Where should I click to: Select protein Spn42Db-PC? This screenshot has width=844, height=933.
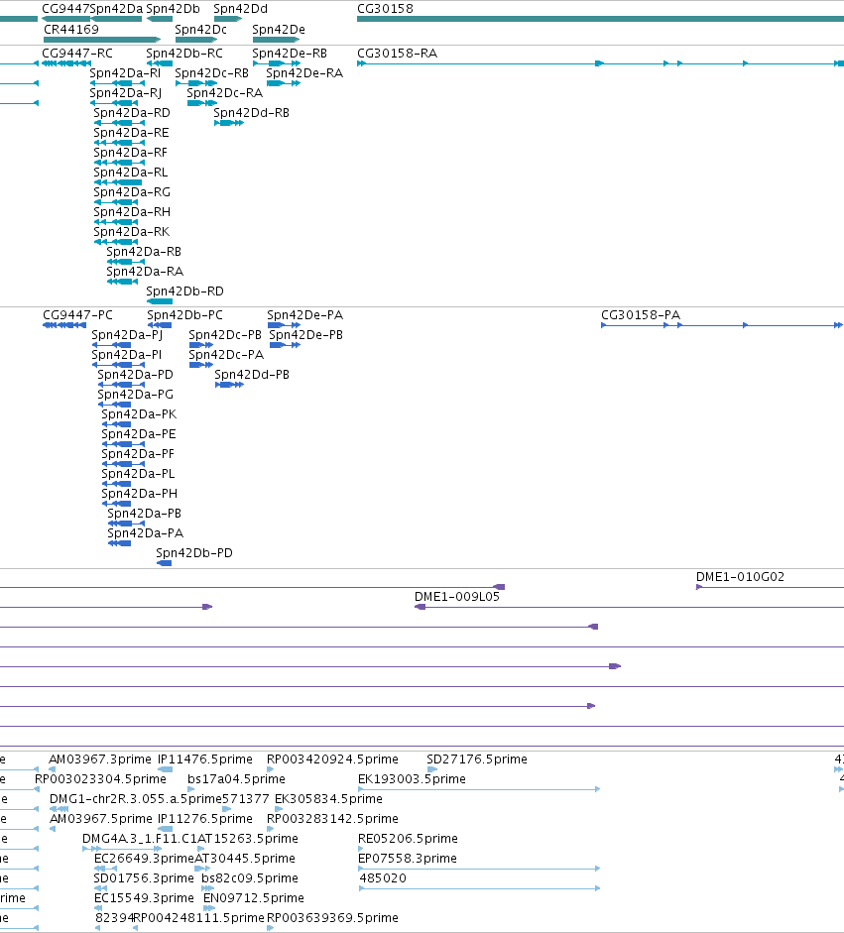click(x=185, y=314)
